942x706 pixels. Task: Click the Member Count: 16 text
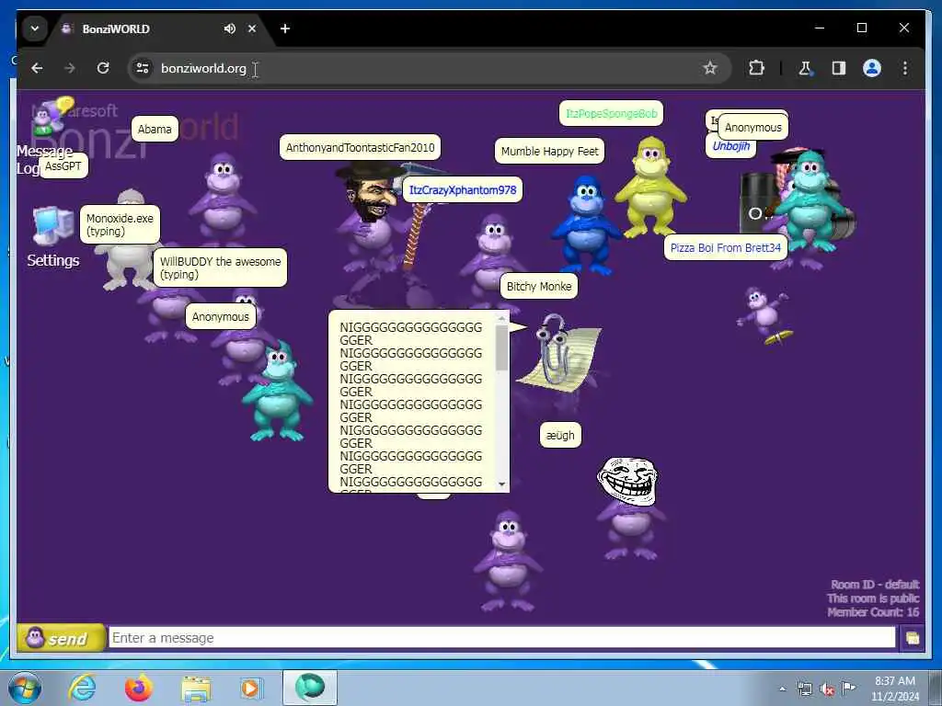coord(873,612)
